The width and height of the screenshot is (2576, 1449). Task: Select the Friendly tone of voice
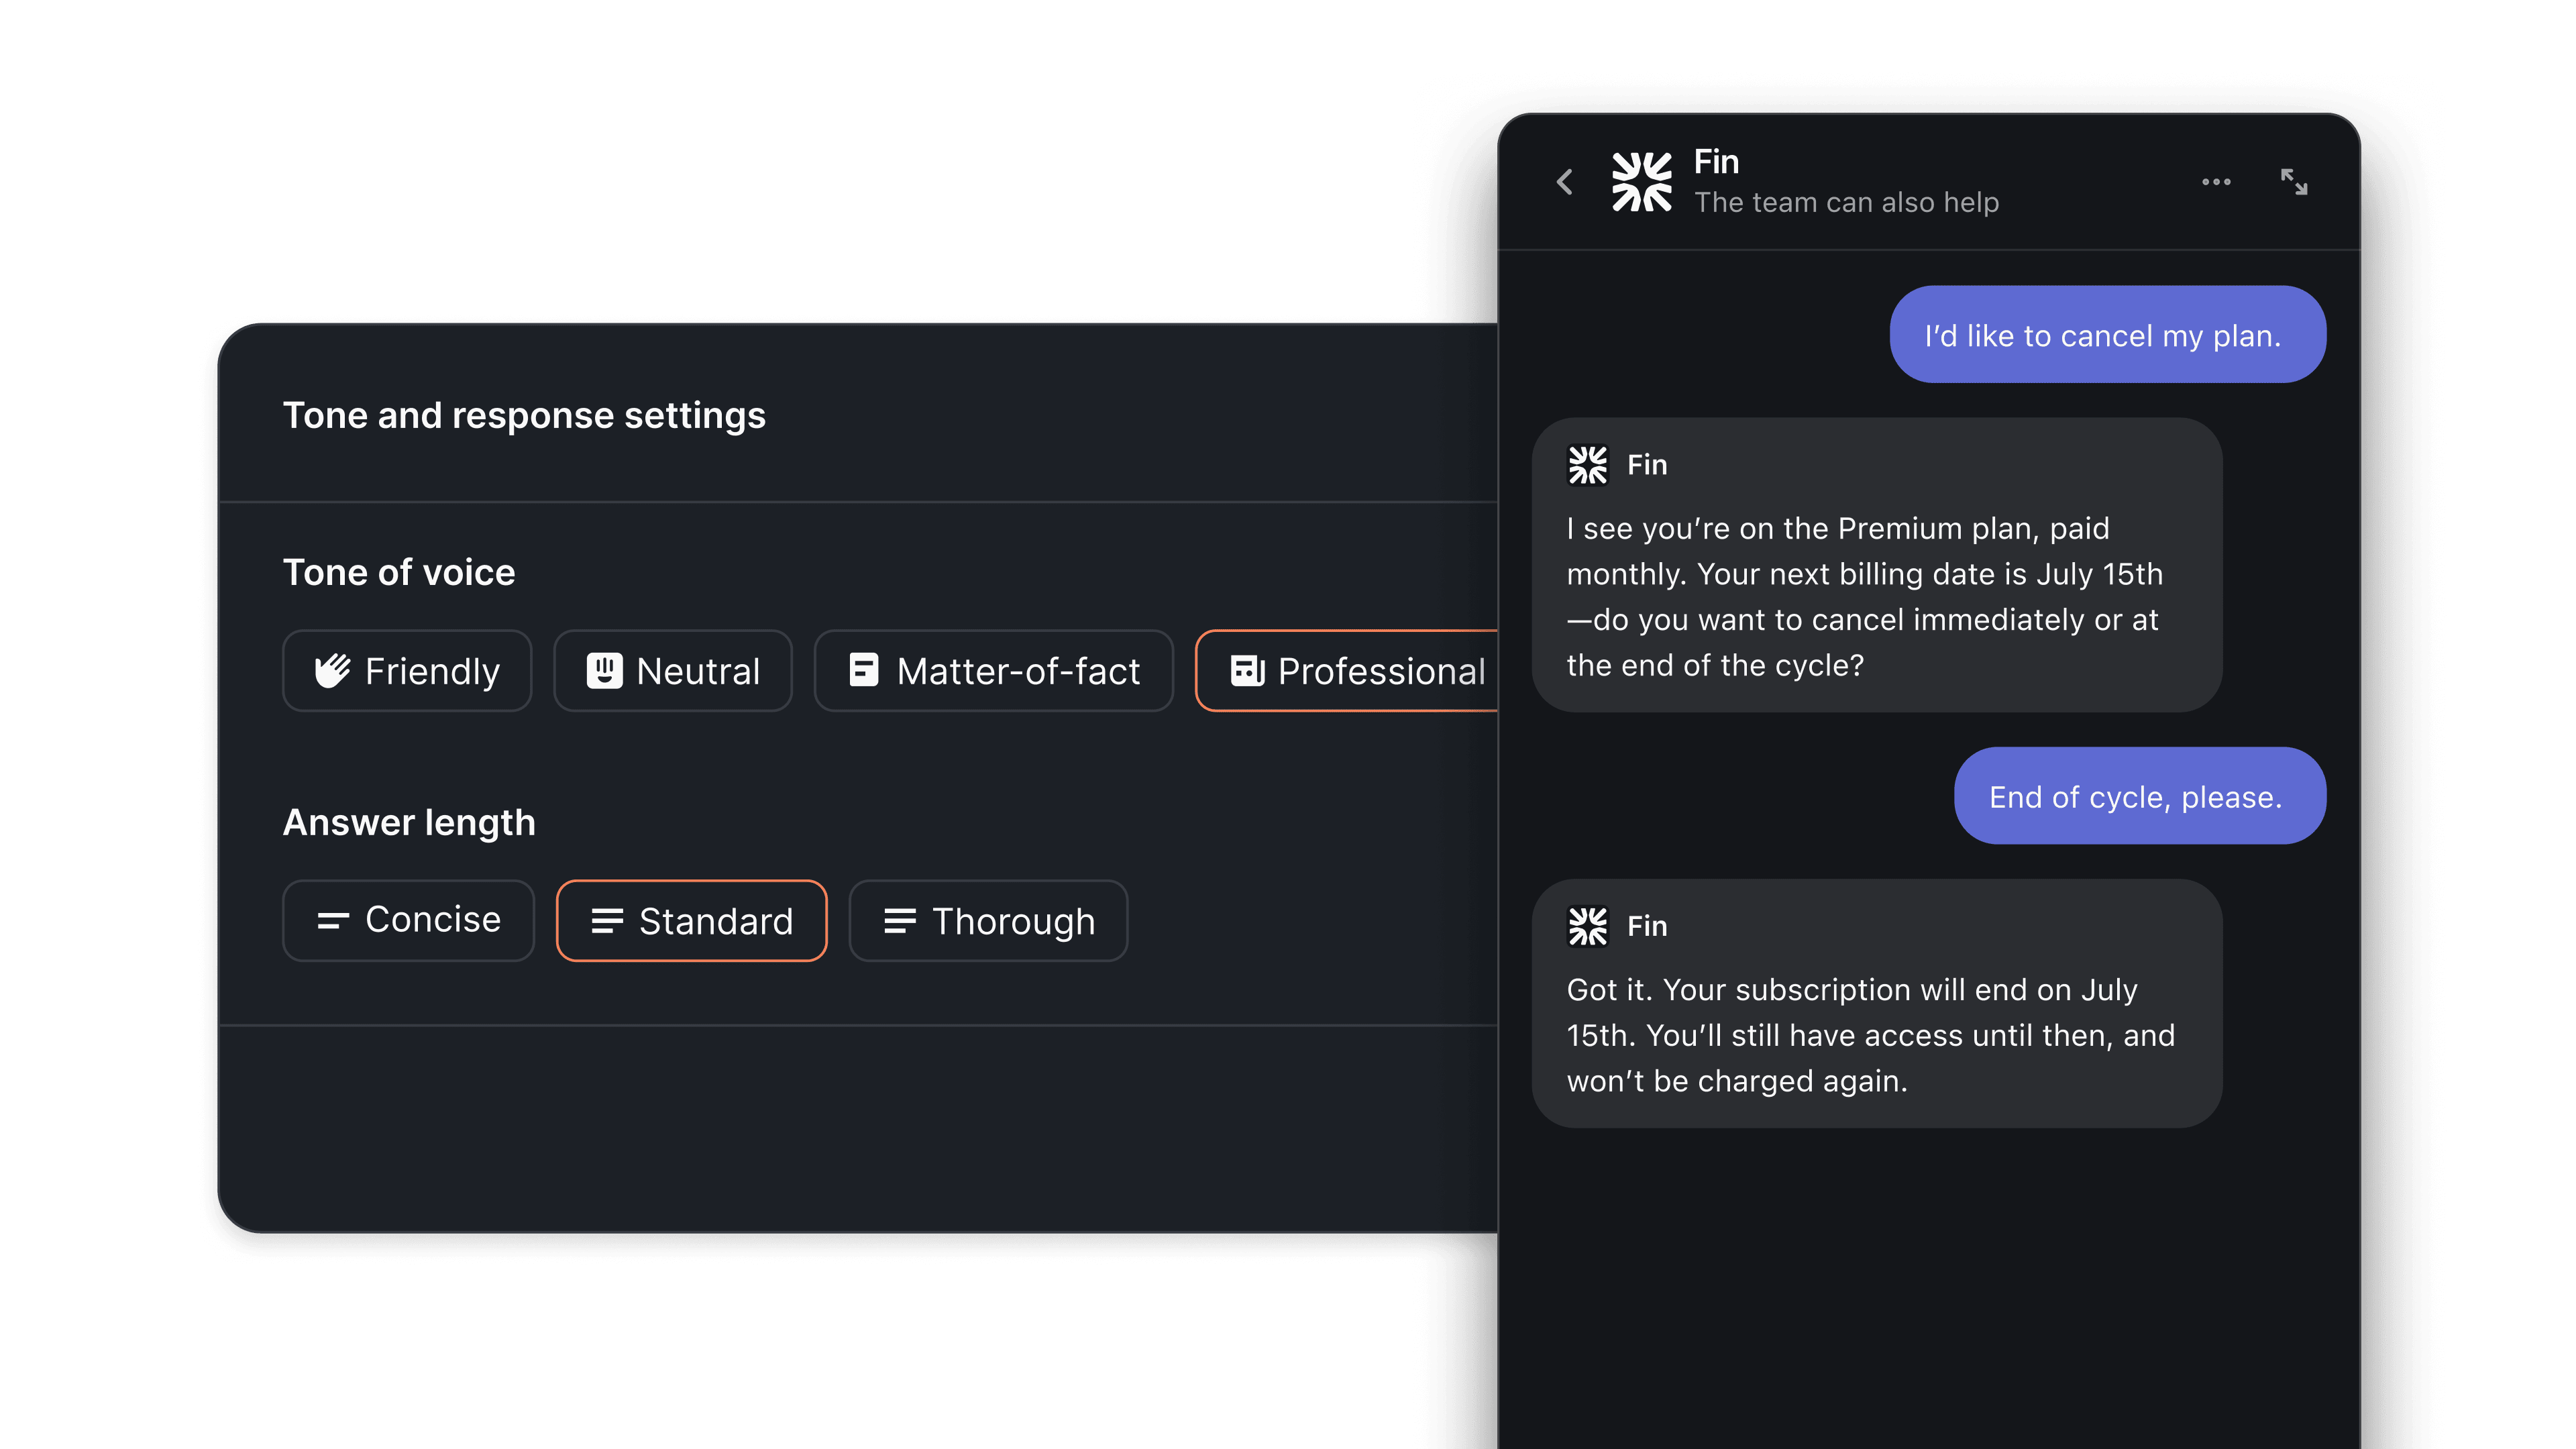407,671
